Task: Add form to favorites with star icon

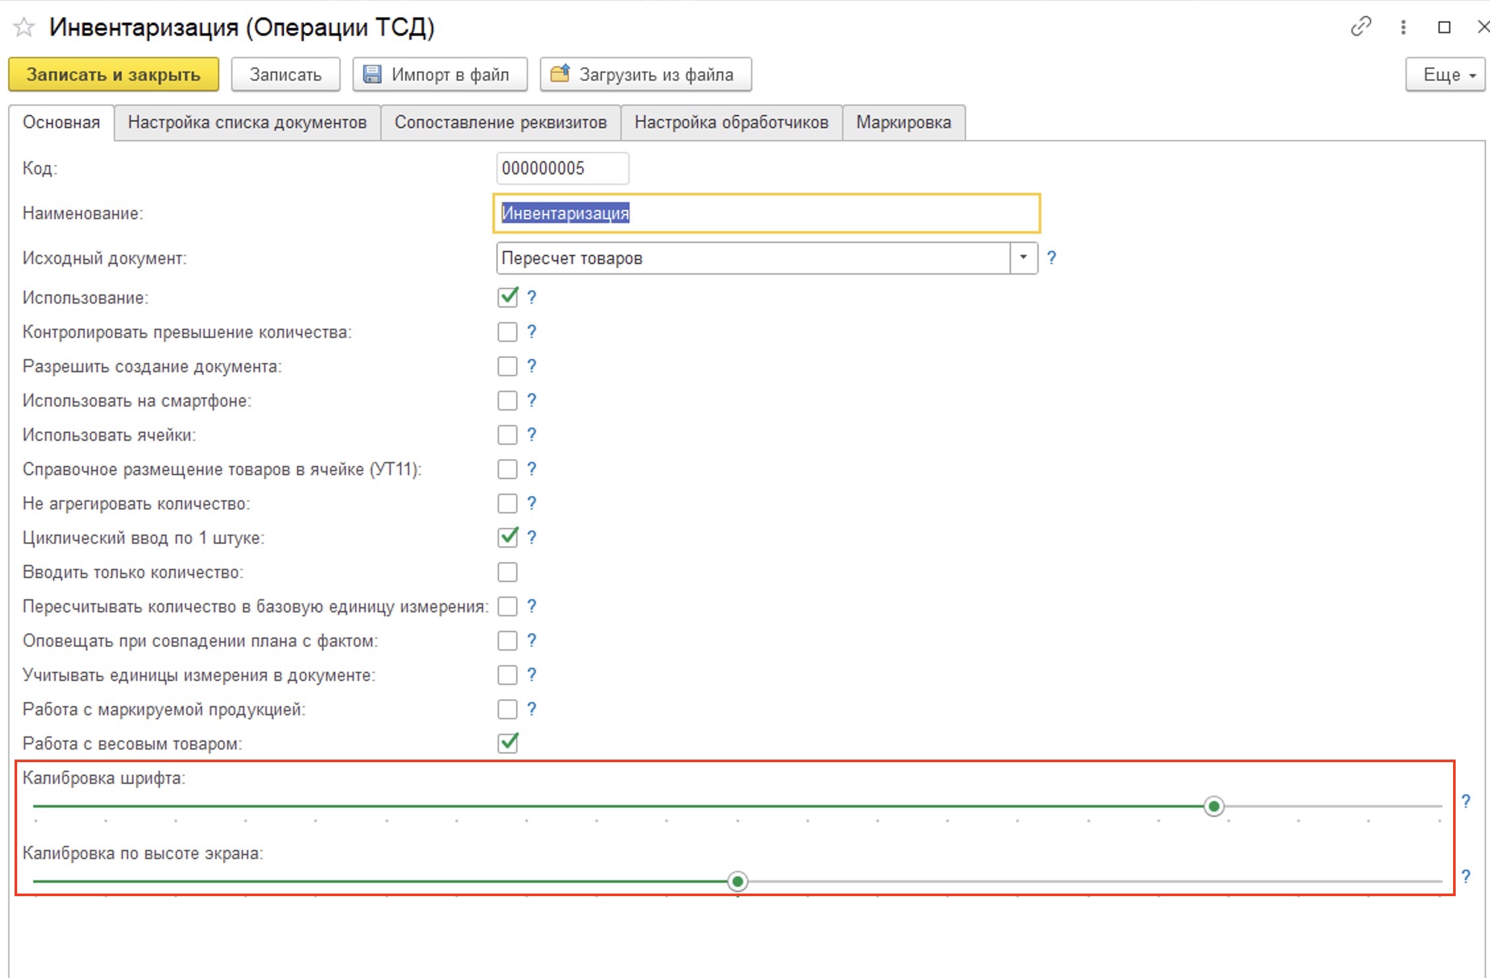Action: pyautogui.click(x=24, y=27)
